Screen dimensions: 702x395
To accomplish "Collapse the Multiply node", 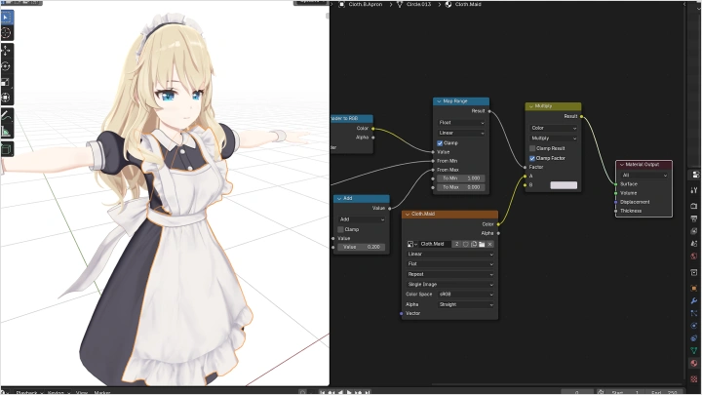I will (x=531, y=106).
